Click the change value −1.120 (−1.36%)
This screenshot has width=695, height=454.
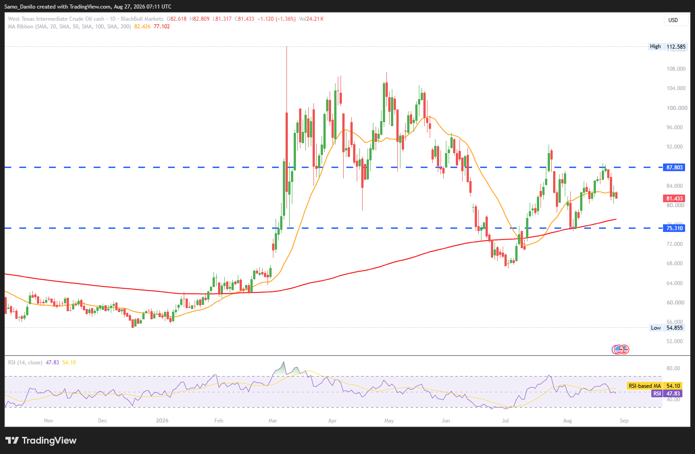pos(277,19)
